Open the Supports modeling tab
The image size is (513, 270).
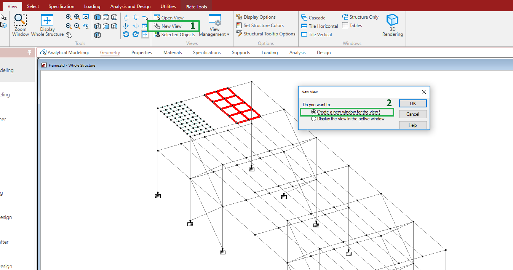coord(241,53)
